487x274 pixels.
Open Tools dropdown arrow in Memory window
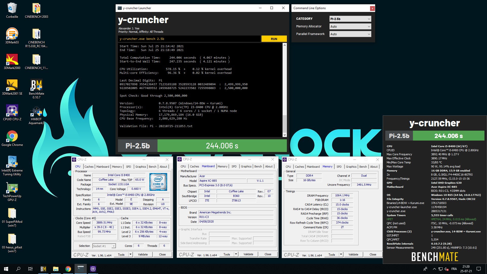tap(341, 254)
